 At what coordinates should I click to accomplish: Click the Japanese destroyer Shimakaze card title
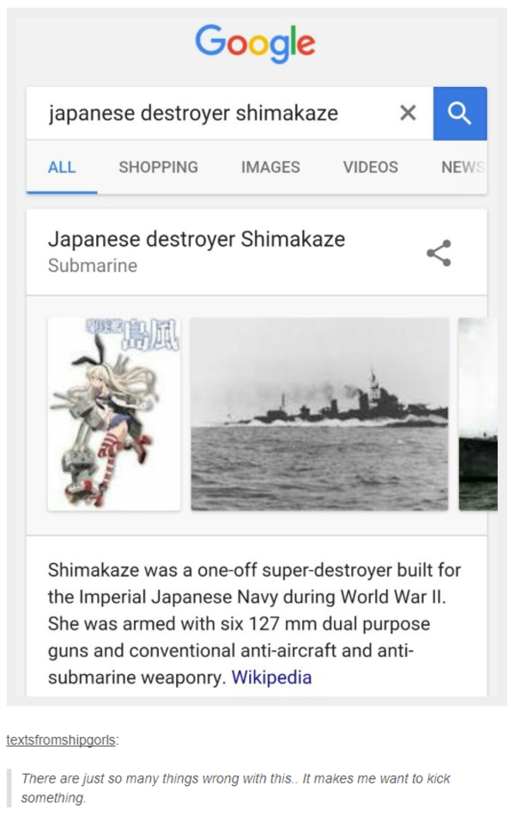tap(197, 239)
